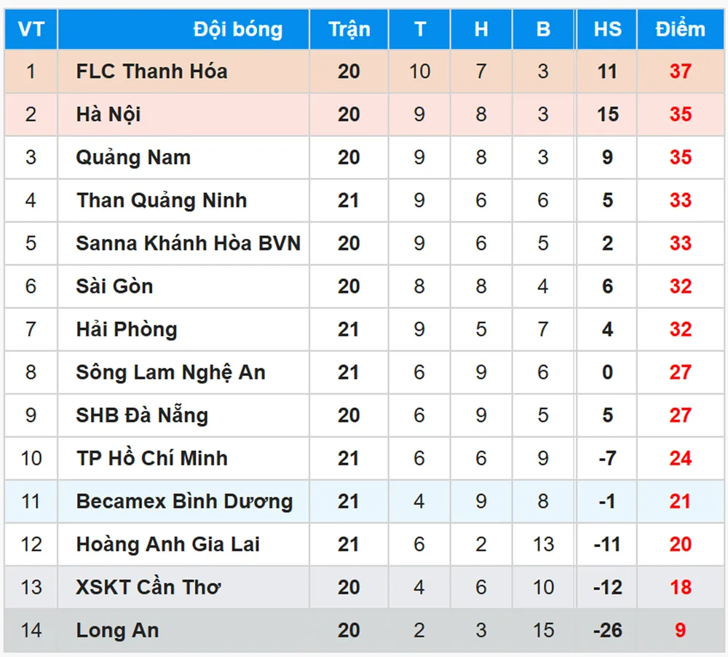Open Sông Lam Nghệ An team link
This screenshot has width=728, height=657.
tap(170, 372)
